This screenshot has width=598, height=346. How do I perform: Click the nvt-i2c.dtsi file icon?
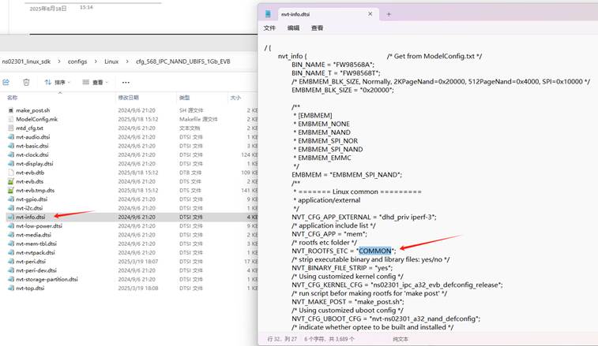point(11,208)
